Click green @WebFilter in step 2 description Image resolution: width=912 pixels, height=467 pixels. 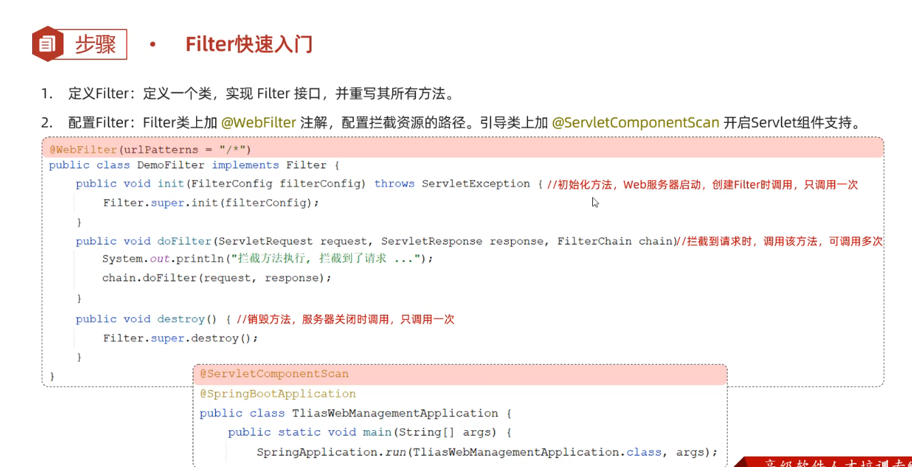click(258, 123)
